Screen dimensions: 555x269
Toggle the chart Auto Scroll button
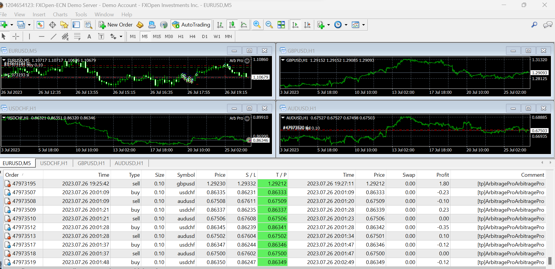point(295,25)
